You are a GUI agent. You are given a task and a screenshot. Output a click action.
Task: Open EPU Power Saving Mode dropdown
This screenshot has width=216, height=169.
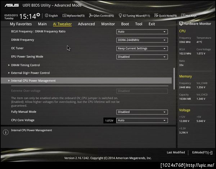(142, 57)
